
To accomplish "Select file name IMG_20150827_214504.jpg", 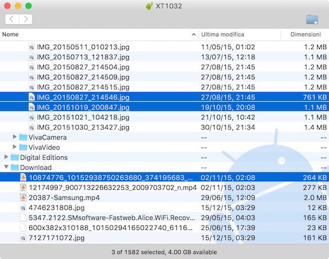I will [83, 67].
